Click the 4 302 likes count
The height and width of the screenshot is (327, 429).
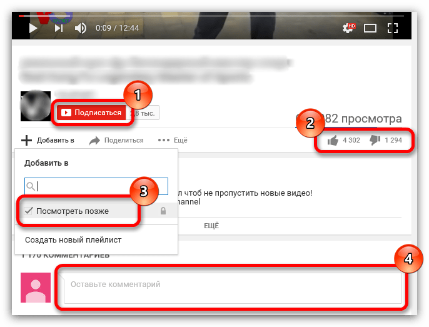351,140
